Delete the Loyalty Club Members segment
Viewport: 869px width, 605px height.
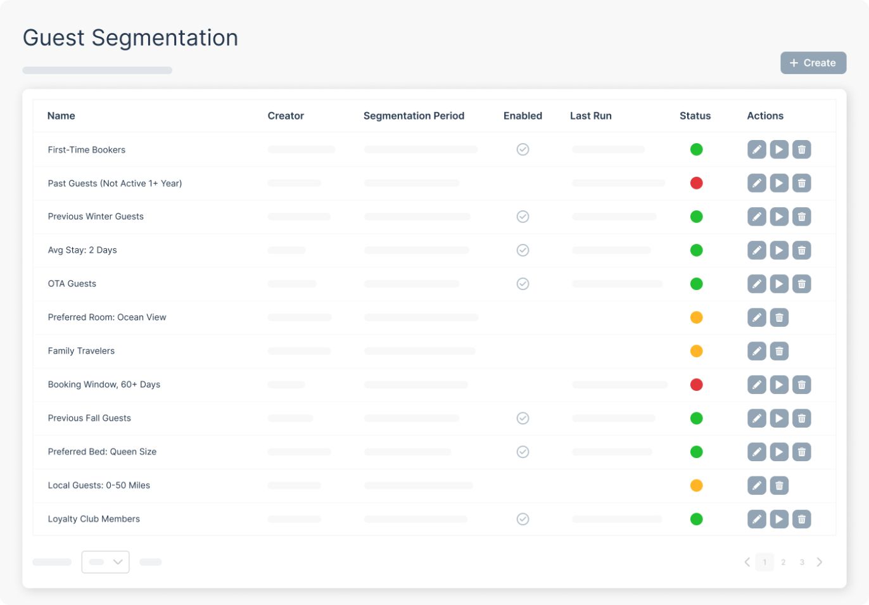pyautogui.click(x=801, y=519)
